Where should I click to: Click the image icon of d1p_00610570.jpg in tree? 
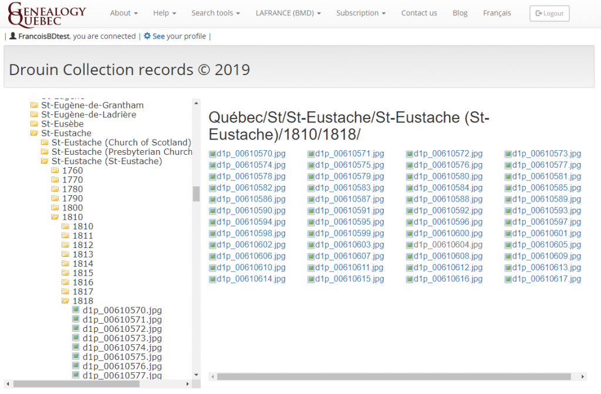point(76,310)
